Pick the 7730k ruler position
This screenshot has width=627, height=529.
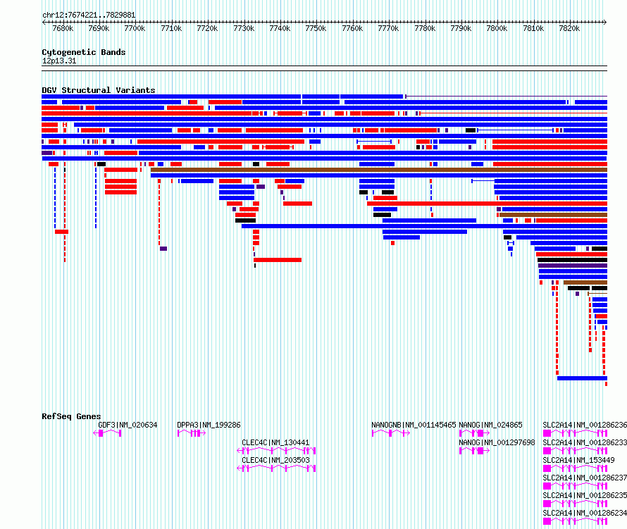click(x=244, y=28)
